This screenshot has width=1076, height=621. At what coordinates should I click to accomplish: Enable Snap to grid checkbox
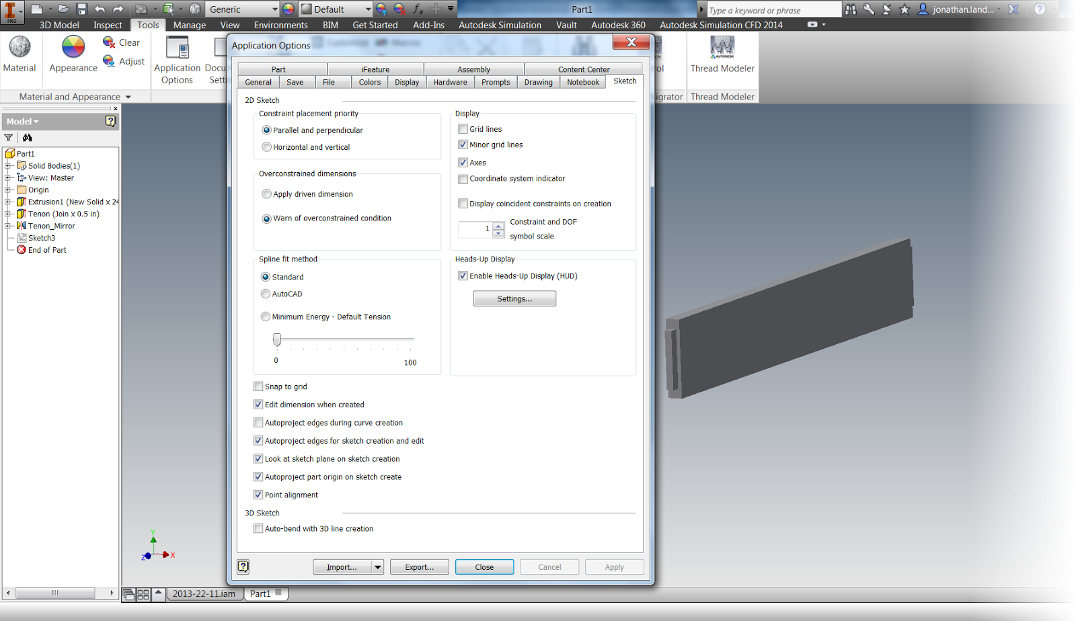pos(258,386)
